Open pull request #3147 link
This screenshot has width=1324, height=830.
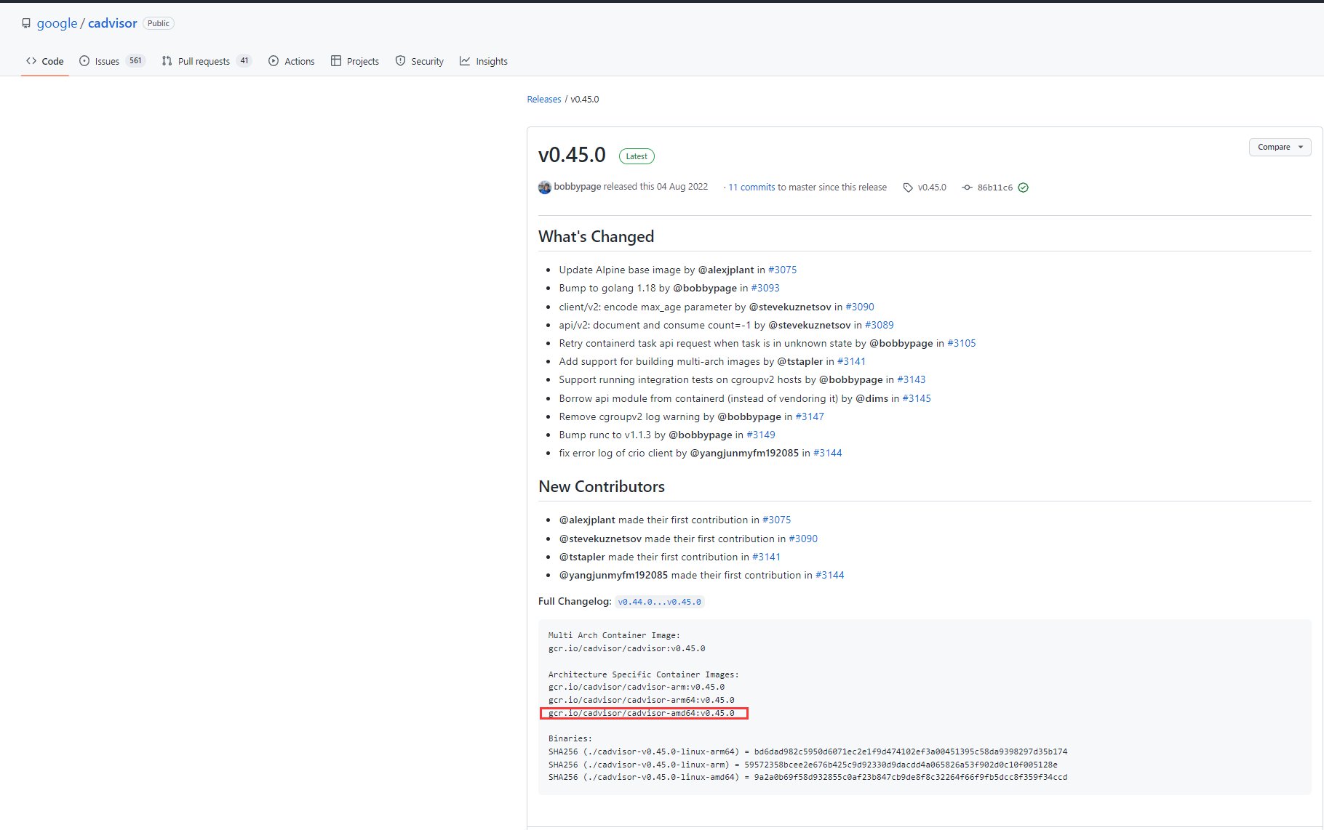[810, 416]
